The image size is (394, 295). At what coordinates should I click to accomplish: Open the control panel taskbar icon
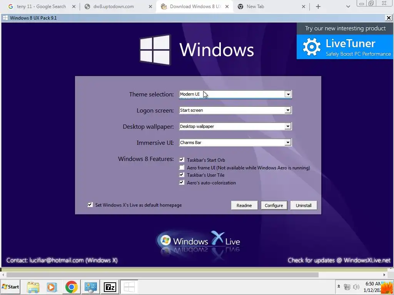pos(91,287)
